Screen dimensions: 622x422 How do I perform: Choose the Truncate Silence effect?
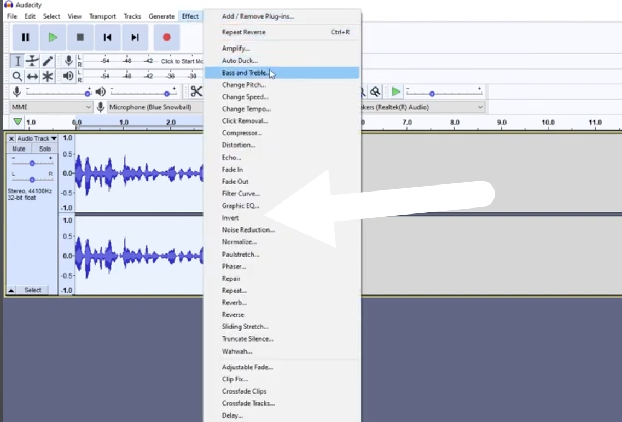(282, 339)
